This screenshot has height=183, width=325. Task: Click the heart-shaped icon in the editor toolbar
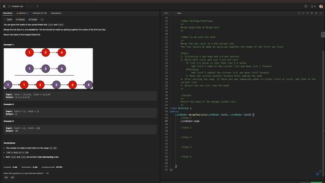tap(308, 13)
